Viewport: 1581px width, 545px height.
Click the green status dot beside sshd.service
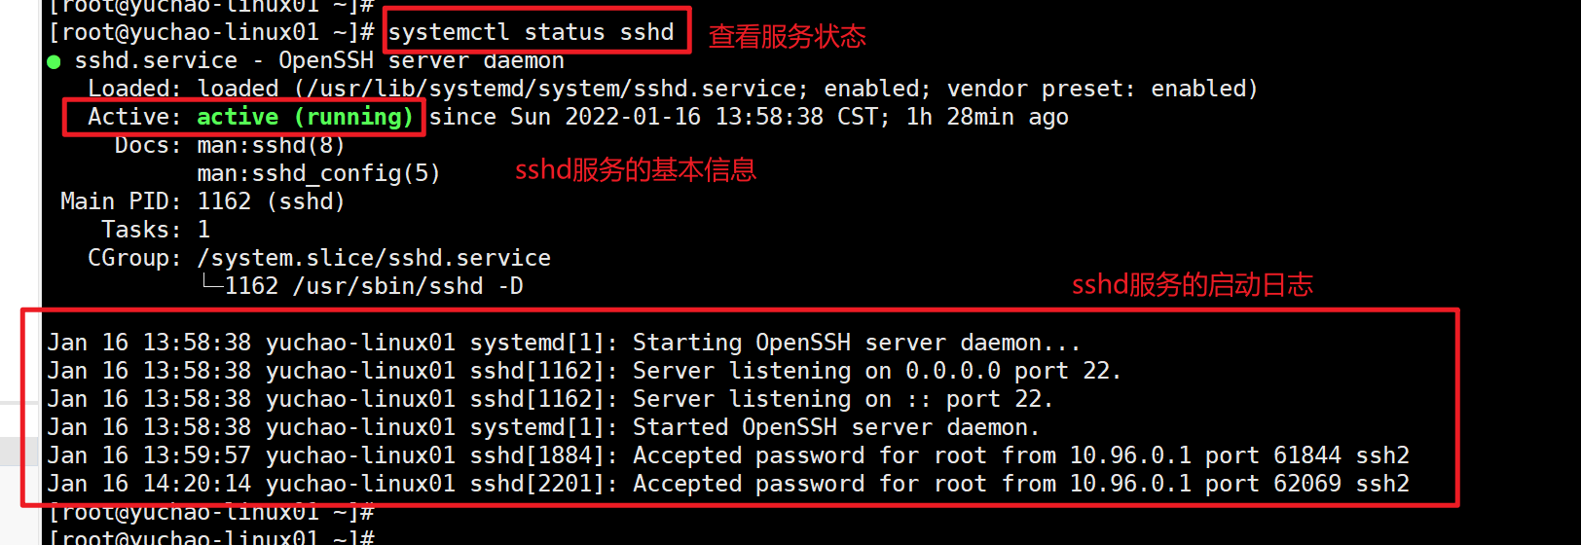pyautogui.click(x=54, y=62)
